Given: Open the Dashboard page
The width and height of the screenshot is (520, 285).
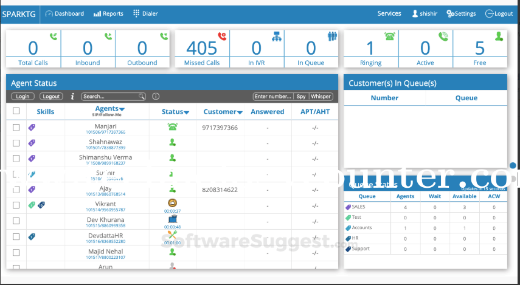Looking at the screenshot, I should point(64,13).
